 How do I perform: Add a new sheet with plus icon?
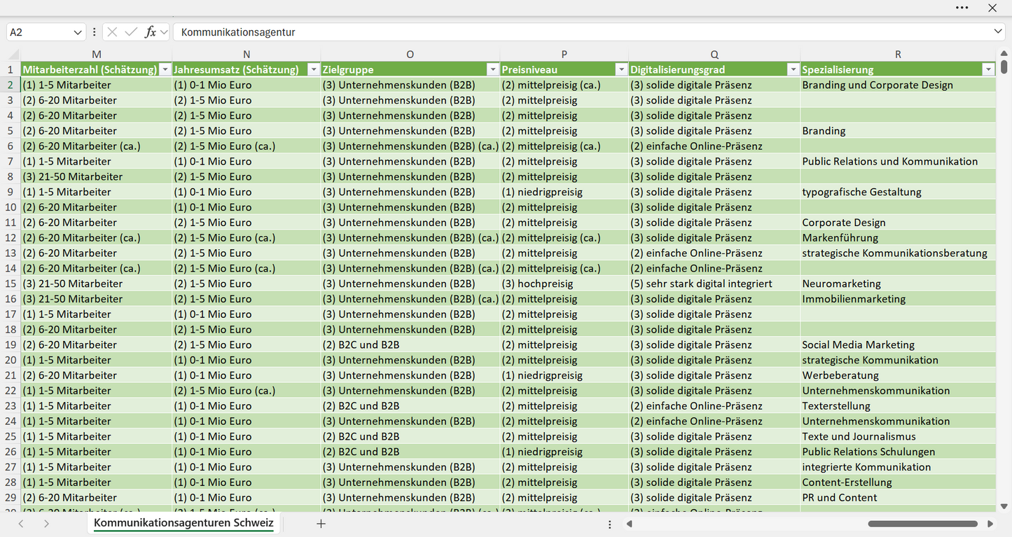321,524
